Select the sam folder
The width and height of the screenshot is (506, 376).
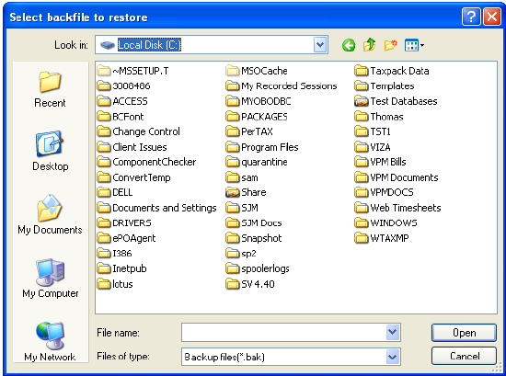point(242,177)
